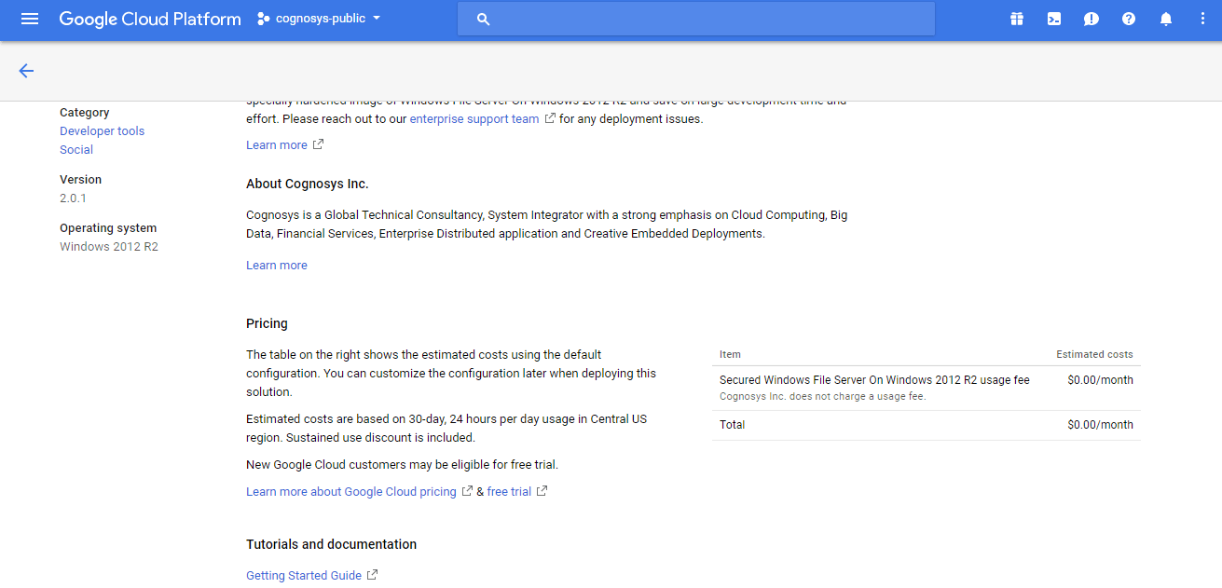1222x588 pixels.
Task: Click Learn more below the deployment description
Action: pyautogui.click(x=277, y=145)
